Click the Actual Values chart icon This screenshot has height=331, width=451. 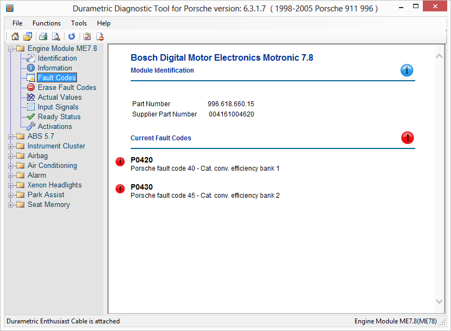[31, 97]
